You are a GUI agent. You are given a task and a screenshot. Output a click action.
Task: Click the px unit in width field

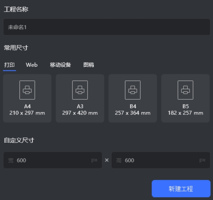tap(94, 160)
